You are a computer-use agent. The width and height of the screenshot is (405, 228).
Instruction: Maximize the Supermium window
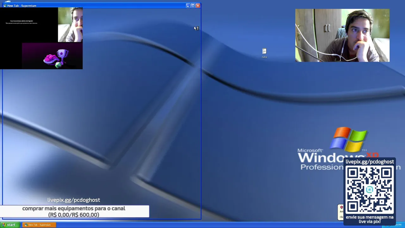[193, 5]
